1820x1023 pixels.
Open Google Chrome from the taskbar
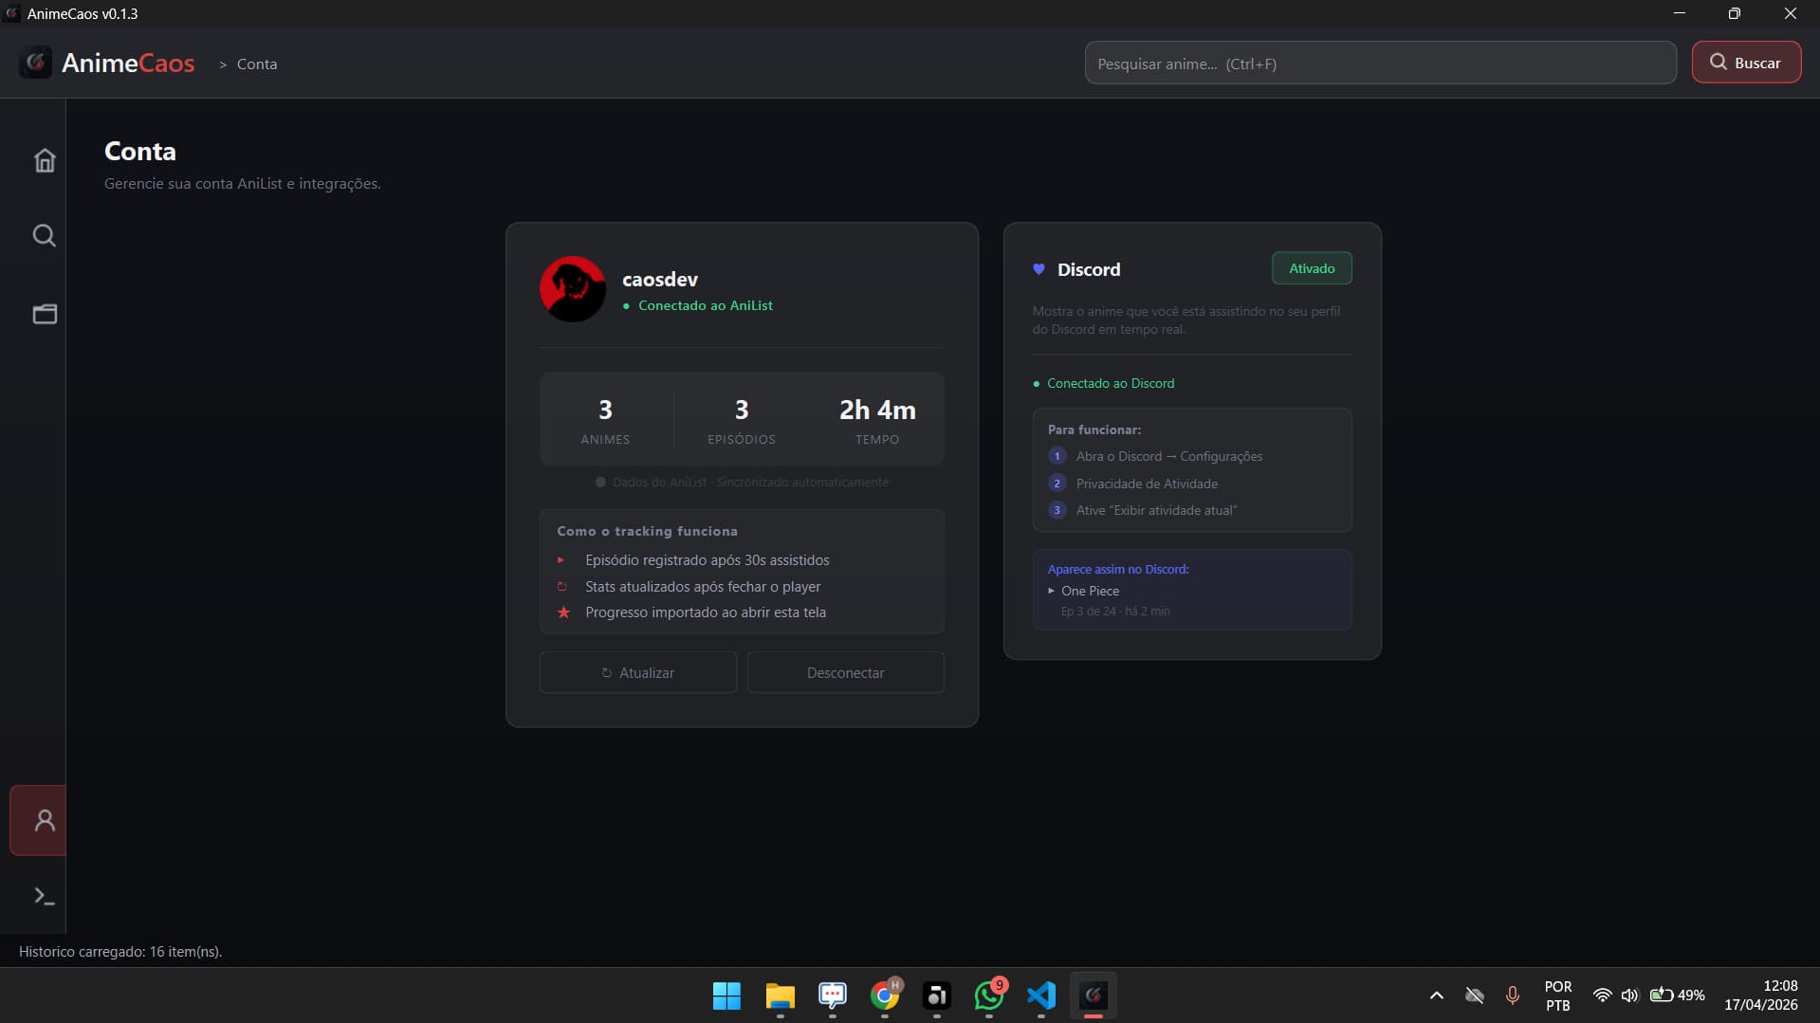[885, 996]
